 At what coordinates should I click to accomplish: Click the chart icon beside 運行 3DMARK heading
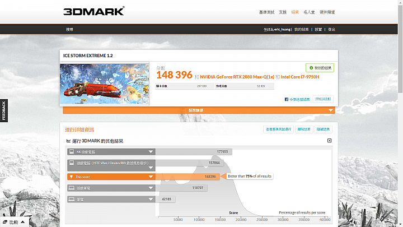pos(68,141)
